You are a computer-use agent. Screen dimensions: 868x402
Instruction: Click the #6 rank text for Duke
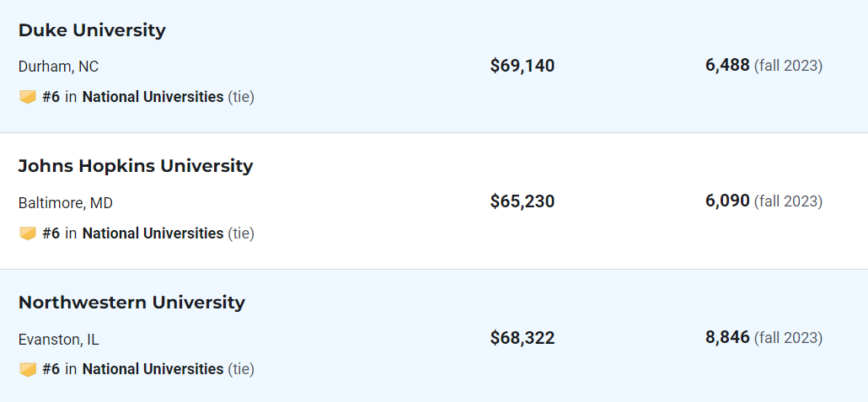pos(51,97)
